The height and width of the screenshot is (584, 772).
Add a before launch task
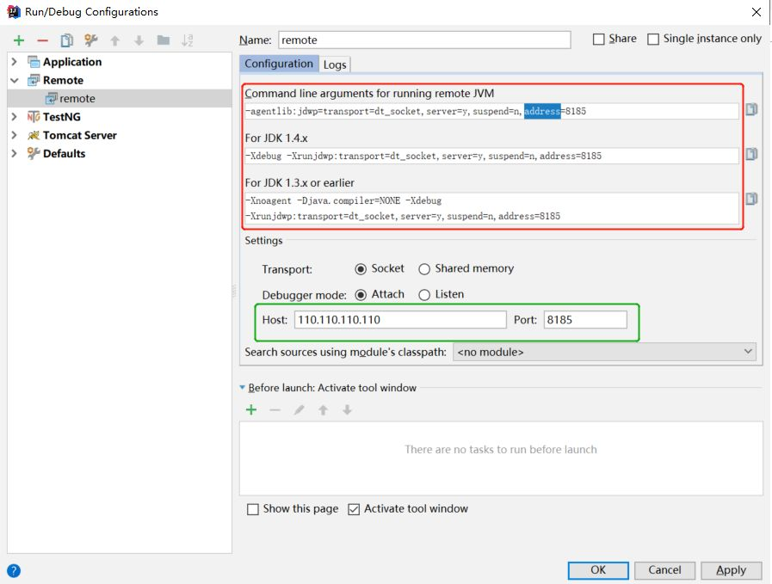click(251, 410)
